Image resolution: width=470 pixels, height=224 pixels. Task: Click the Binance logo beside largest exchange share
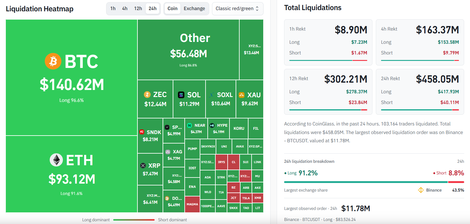pyautogui.click(x=421, y=190)
